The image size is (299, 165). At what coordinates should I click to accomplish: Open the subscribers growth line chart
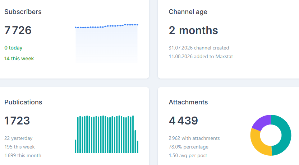pyautogui.click(x=106, y=43)
